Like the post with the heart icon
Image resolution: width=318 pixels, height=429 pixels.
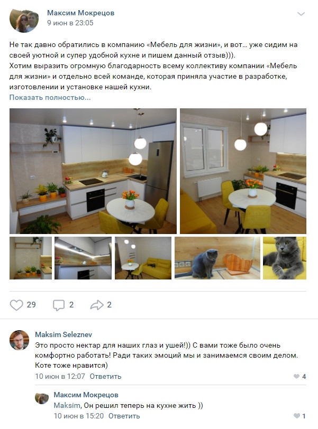click(16, 305)
